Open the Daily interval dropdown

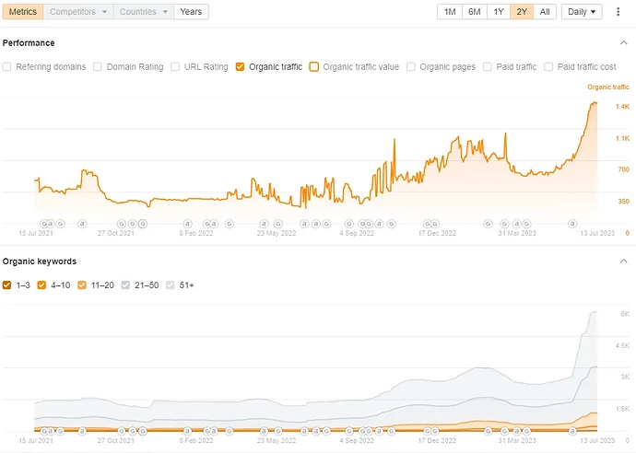click(582, 12)
